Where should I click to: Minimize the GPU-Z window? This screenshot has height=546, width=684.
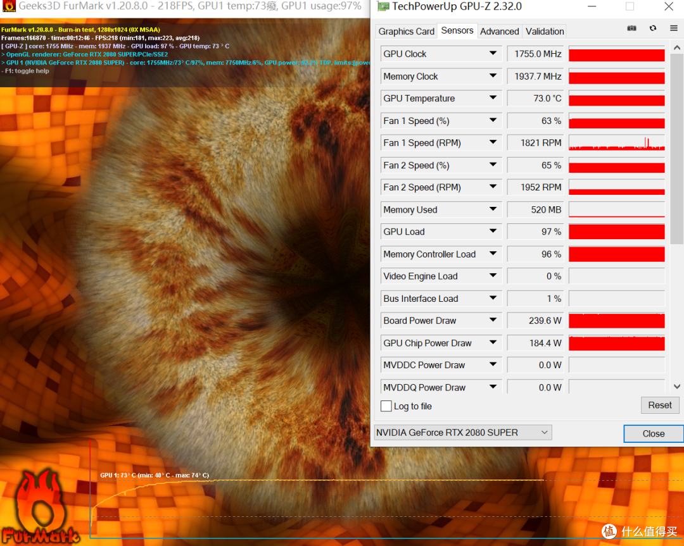(x=592, y=6)
